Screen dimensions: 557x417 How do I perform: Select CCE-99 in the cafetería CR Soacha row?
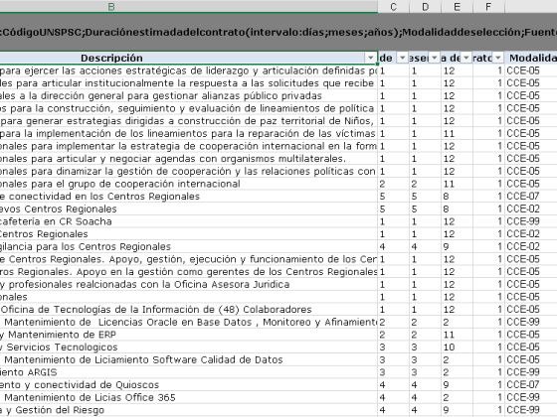point(531,221)
